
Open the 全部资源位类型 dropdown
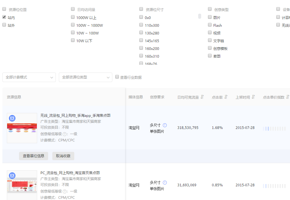86,77
